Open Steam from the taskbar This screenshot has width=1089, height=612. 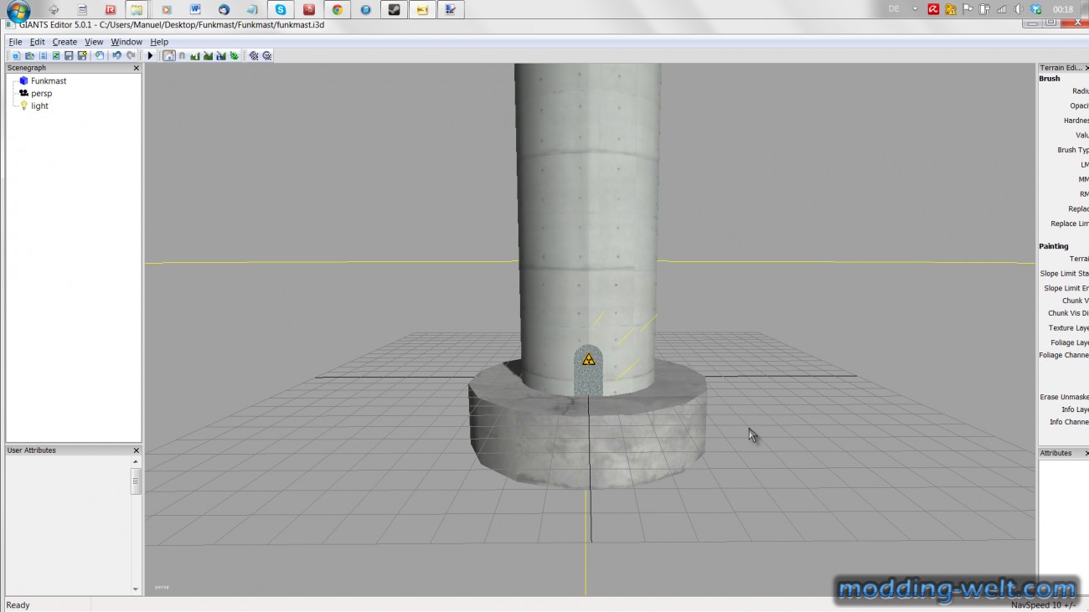point(394,10)
